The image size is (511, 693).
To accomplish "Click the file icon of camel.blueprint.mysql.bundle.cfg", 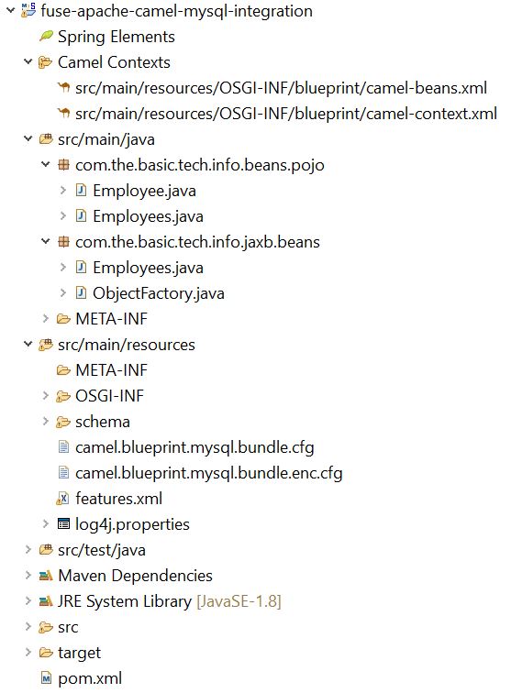I will 63,447.
